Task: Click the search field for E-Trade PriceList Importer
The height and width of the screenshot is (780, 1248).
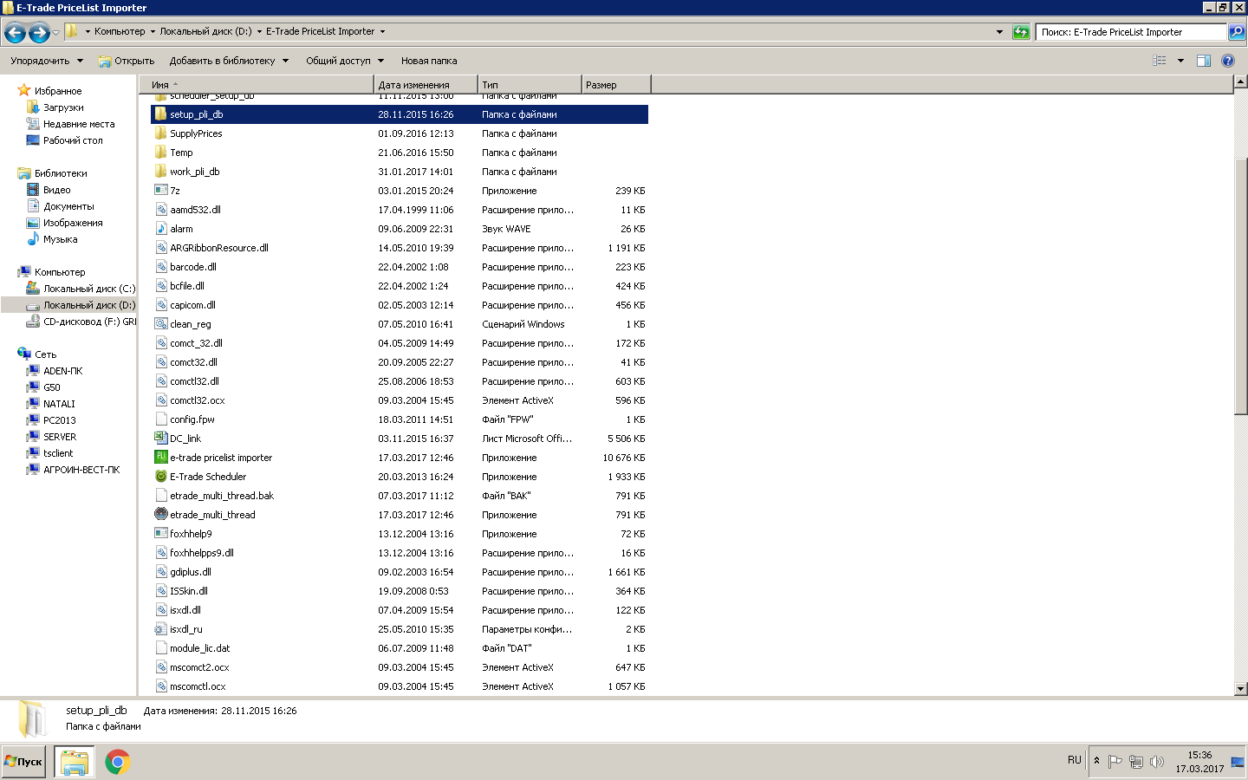Action: pyautogui.click(x=1132, y=32)
